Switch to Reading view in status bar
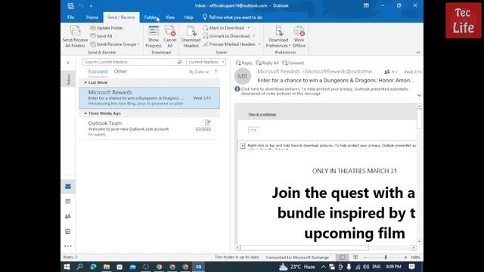This screenshot has height=272, width=484. (x=355, y=257)
